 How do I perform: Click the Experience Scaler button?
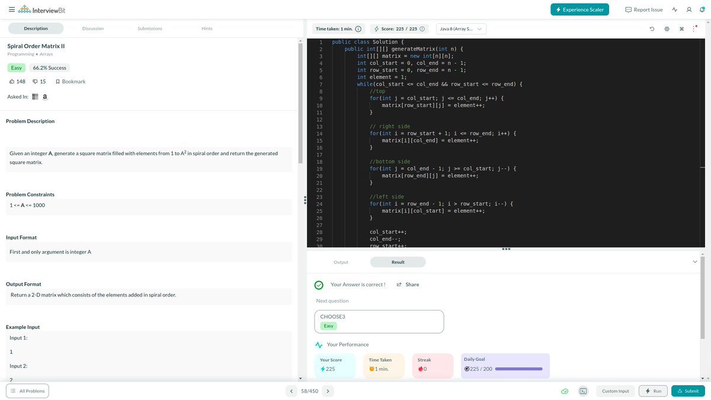point(579,9)
